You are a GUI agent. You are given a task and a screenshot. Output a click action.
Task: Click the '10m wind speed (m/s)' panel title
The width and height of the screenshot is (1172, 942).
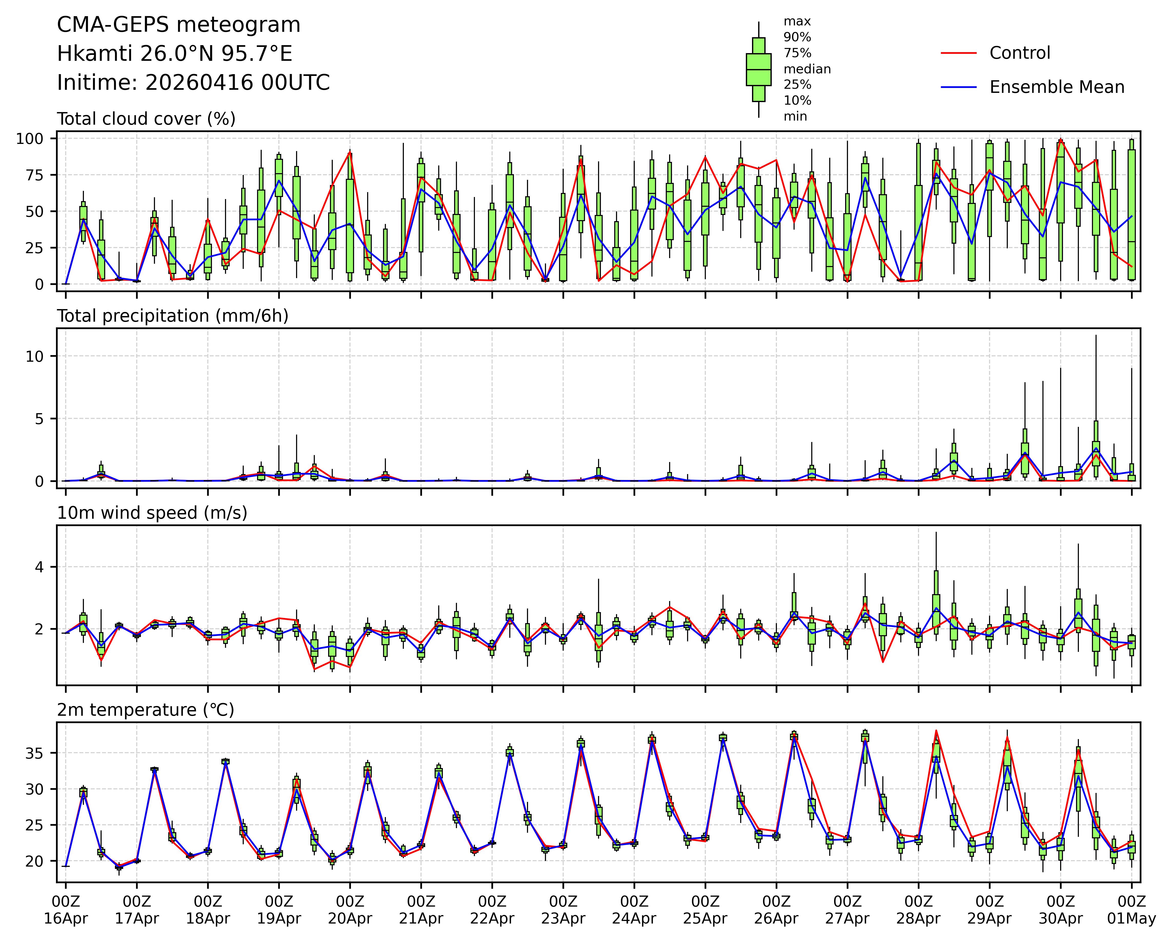pyautogui.click(x=152, y=513)
